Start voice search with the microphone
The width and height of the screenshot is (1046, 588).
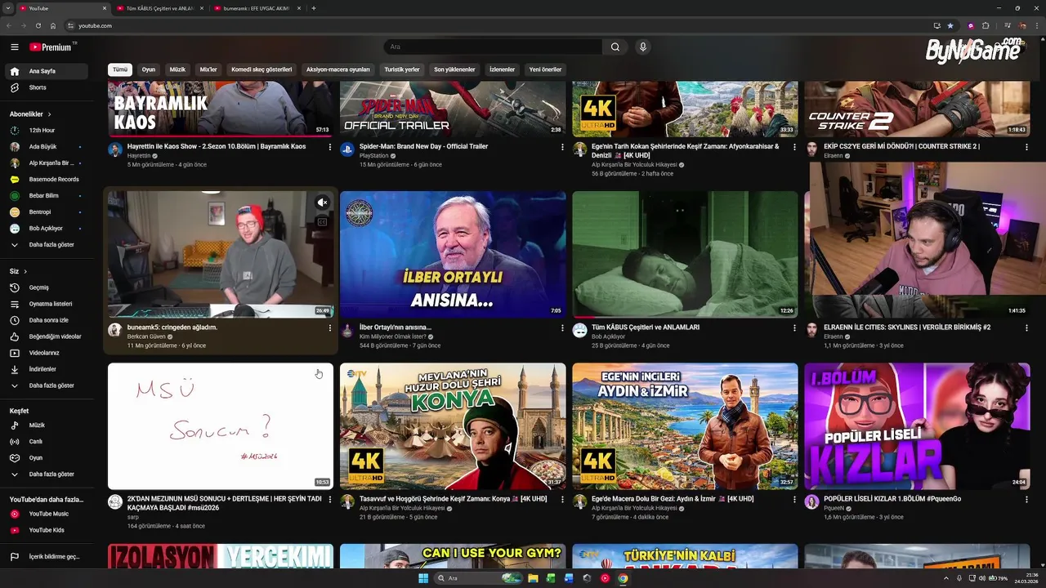643,47
